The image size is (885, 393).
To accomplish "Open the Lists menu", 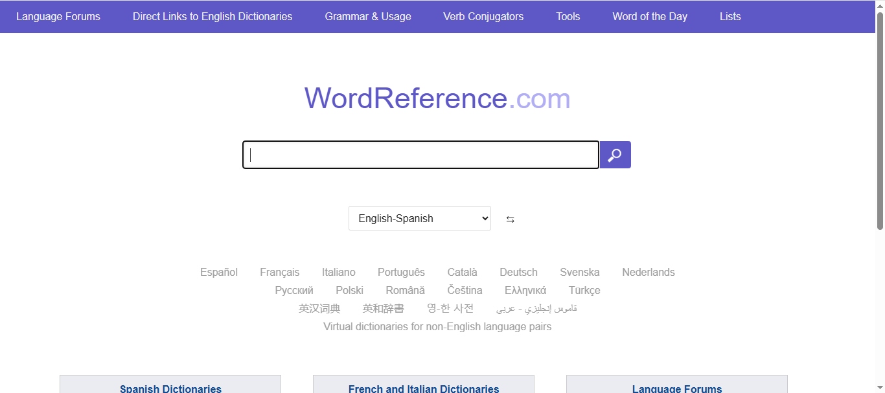I will pyautogui.click(x=730, y=16).
